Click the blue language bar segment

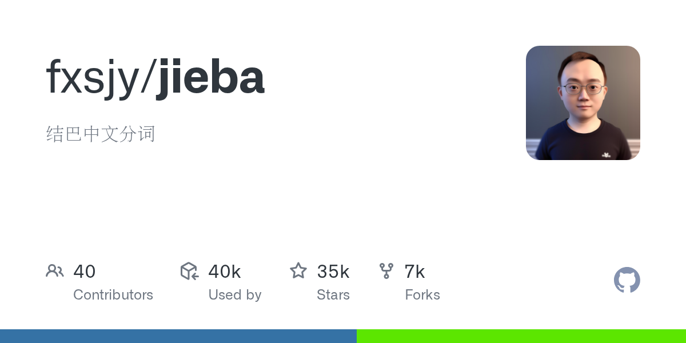click(178, 336)
